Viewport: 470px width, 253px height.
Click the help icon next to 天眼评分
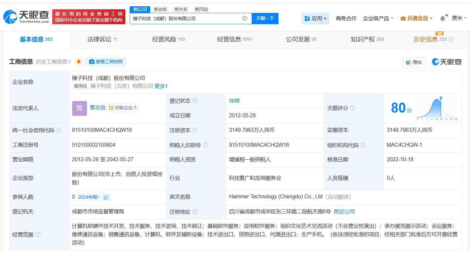pyautogui.click(x=353, y=108)
